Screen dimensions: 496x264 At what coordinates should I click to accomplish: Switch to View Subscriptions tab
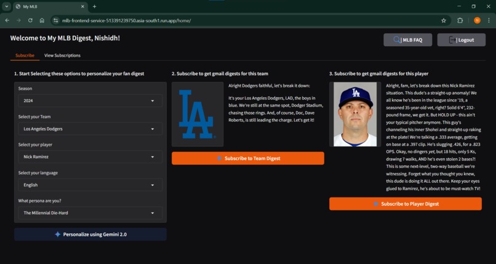(62, 55)
